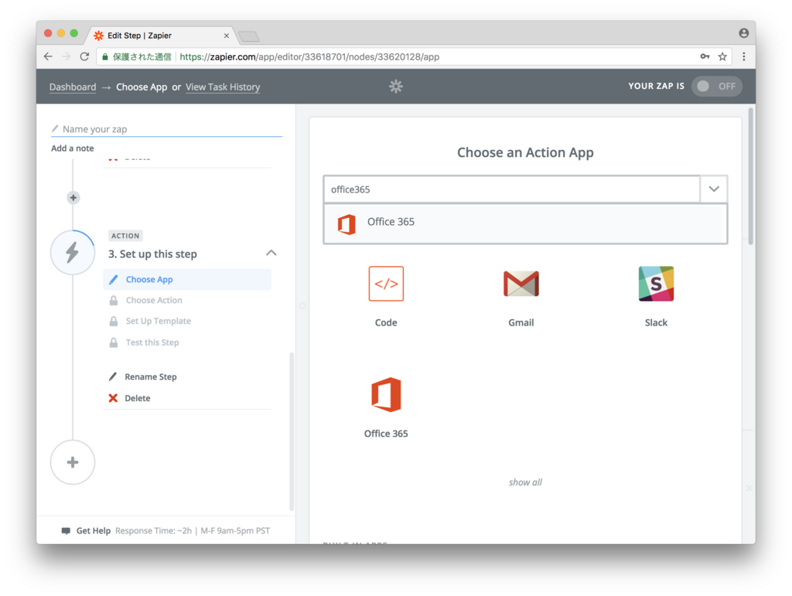Click the Choose App breadcrumb text
The height and width of the screenshot is (596, 792).
142,87
